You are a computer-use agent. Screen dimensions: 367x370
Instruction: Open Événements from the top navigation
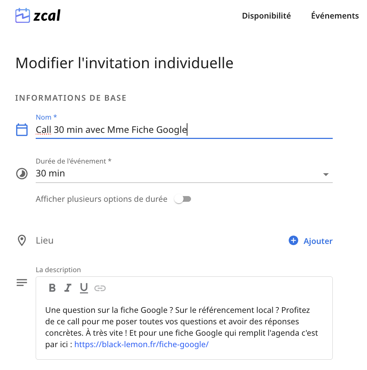coord(335,15)
